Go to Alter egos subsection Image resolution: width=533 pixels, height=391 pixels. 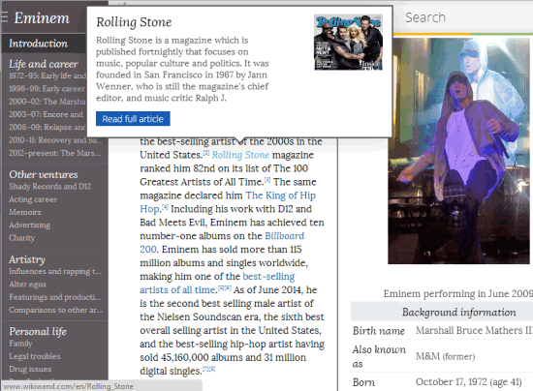(27, 285)
